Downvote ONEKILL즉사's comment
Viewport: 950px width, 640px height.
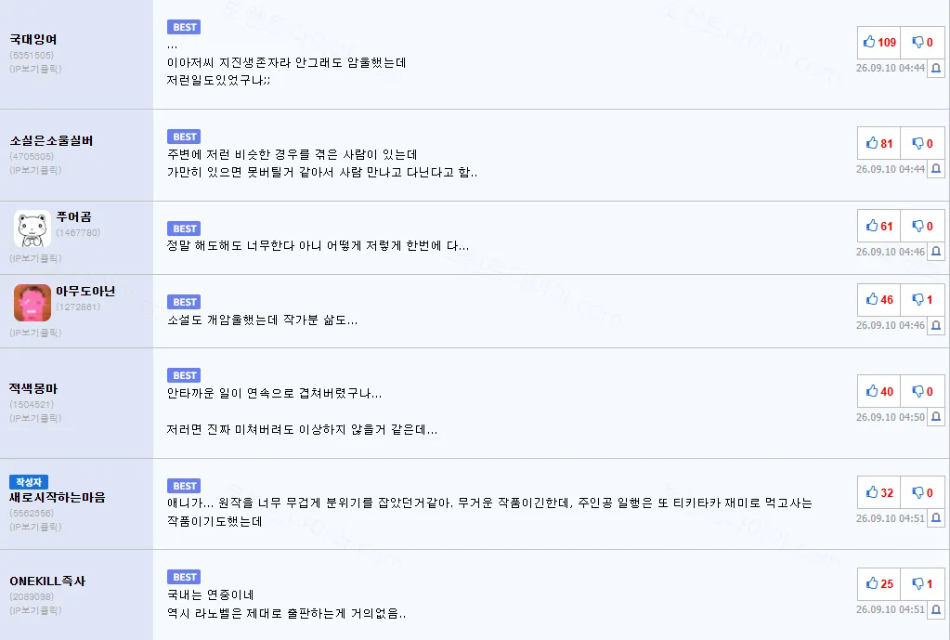pos(922,583)
